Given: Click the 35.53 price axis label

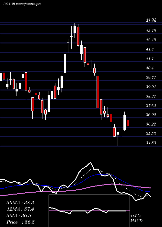Looking at the screenshot, I should click(x=151, y=134).
